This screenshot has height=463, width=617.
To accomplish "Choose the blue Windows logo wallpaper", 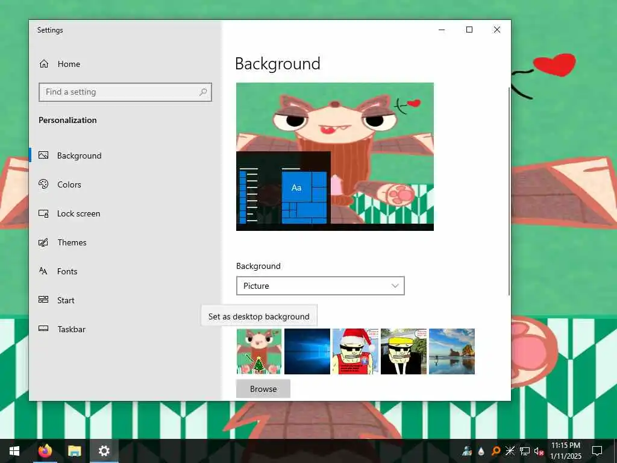I will point(307,351).
